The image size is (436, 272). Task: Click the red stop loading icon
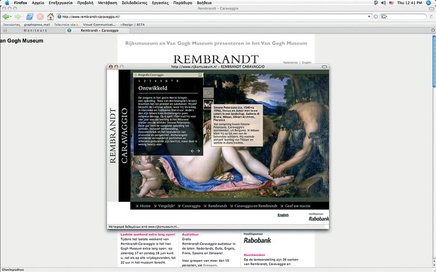click(x=40, y=17)
